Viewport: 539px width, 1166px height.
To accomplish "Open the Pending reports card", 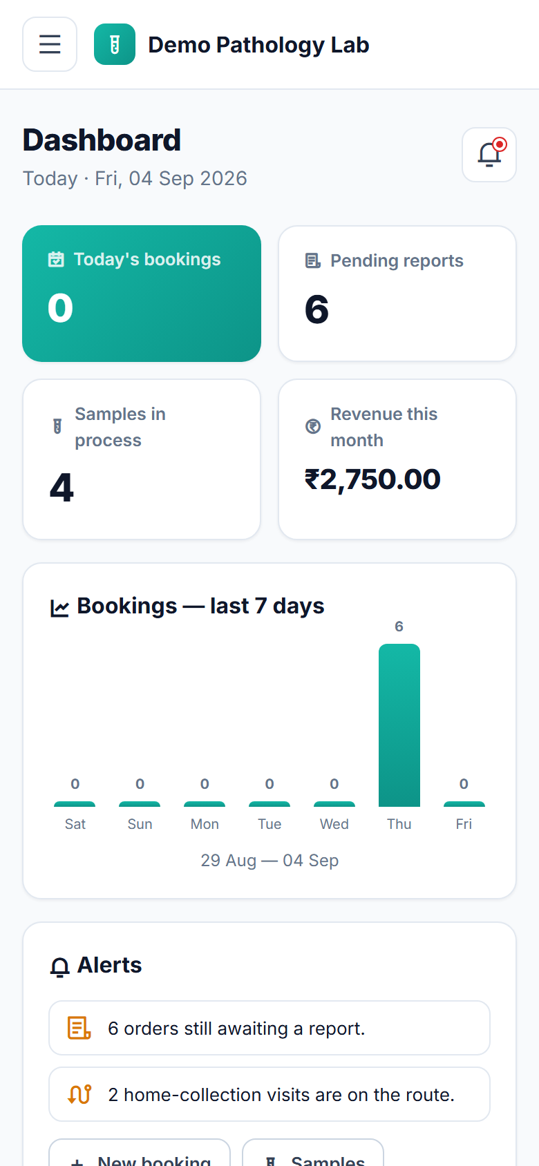I will point(397,294).
